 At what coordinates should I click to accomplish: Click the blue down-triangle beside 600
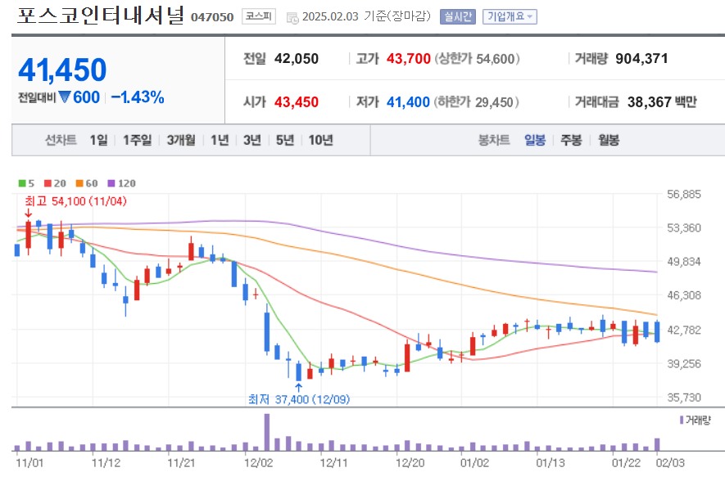pyautogui.click(x=65, y=97)
